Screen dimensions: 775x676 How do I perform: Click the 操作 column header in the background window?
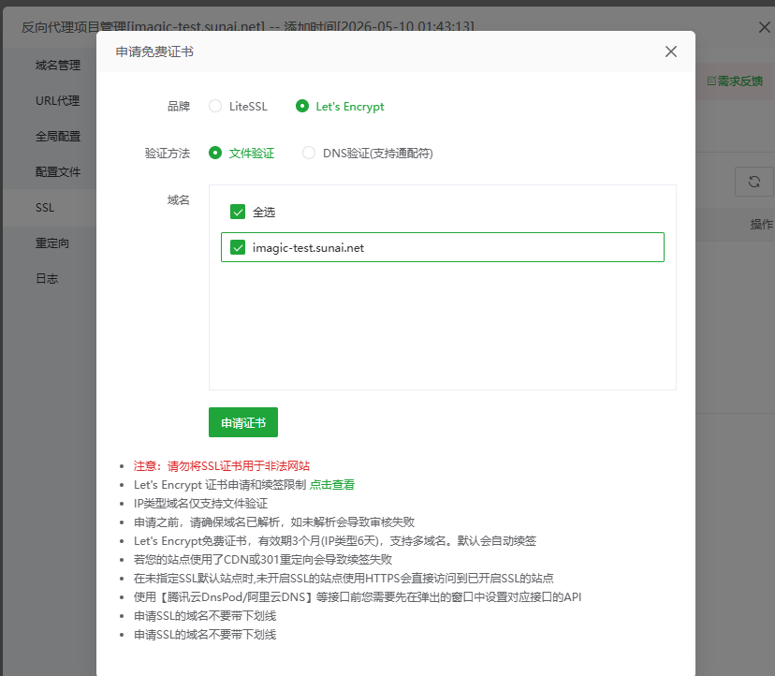pyautogui.click(x=762, y=225)
